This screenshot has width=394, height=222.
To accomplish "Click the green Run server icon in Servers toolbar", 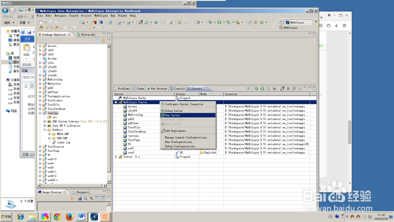I will tap(262, 88).
